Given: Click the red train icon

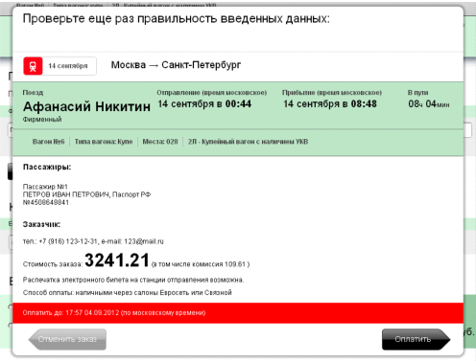Looking at the screenshot, I should pyautogui.click(x=33, y=66).
